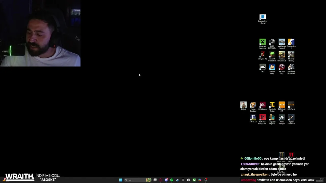Click the Mad Games Tycoon 2 icon
This screenshot has height=183, width=326.
coord(282,44)
